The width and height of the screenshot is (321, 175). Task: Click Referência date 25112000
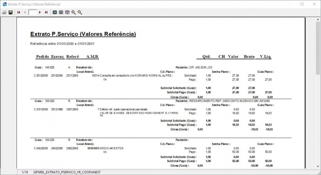(72, 75)
